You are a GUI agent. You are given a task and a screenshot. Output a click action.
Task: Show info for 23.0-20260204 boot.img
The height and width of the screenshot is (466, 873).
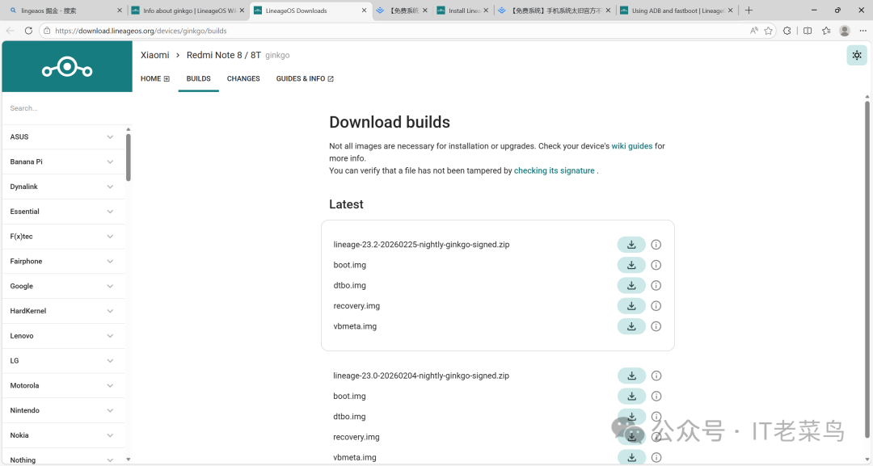(656, 397)
